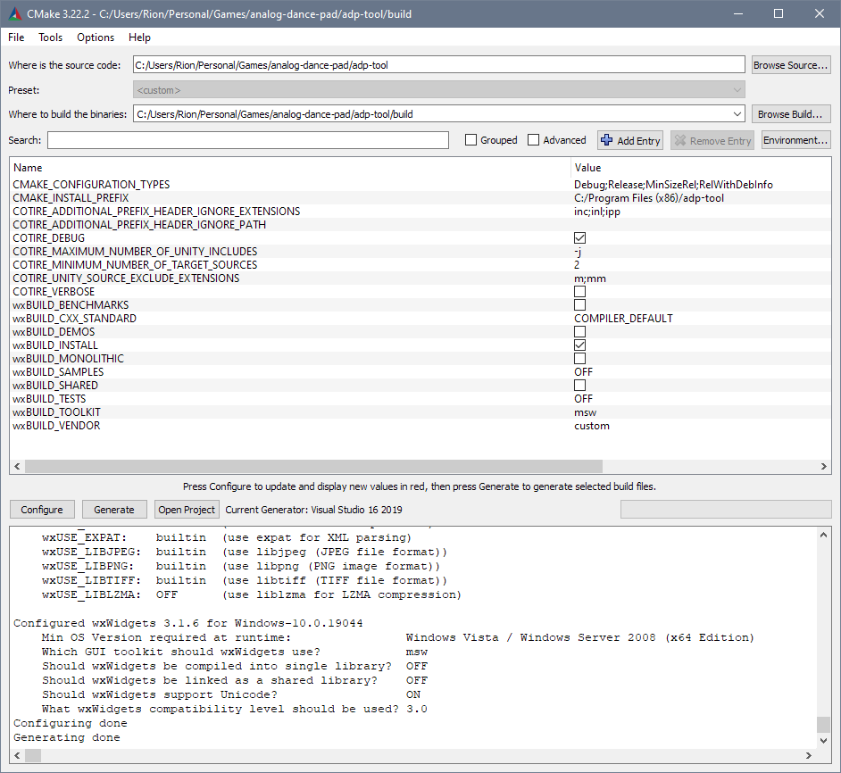Screen dimensions: 841x773
Task: Enable the Advanced checkbox
Action: tap(533, 140)
